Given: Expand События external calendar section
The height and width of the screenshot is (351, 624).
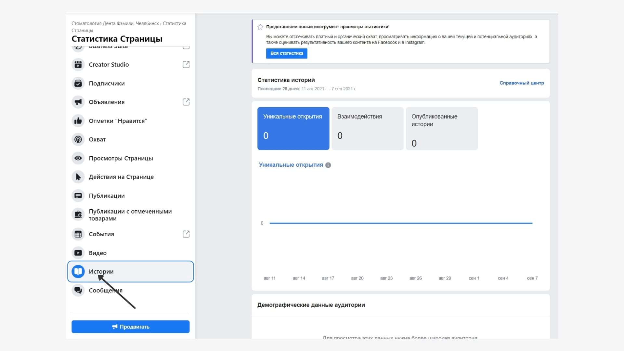Looking at the screenshot, I should click(186, 234).
